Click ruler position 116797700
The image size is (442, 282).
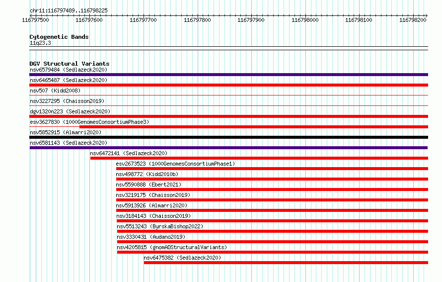143,20
